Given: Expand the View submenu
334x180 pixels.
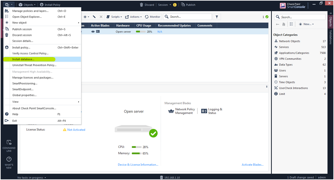Looking at the screenshot, I should tap(42, 102).
